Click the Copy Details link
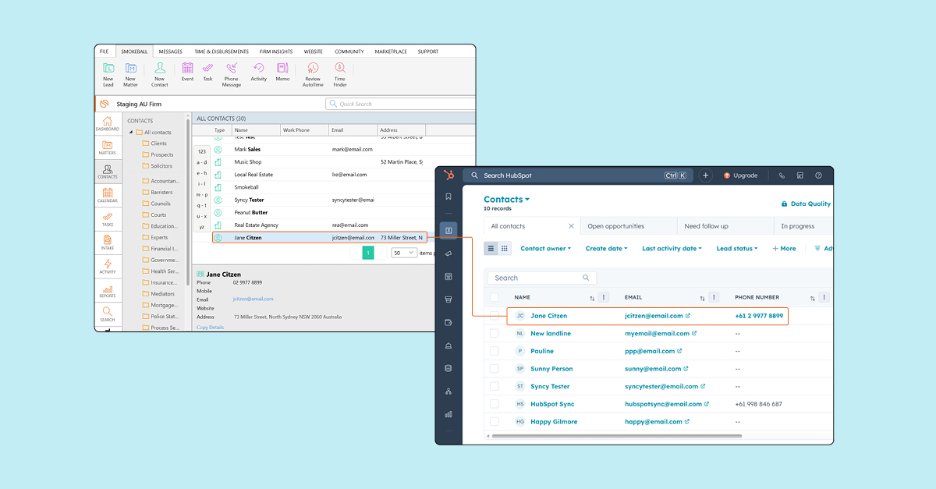 pyautogui.click(x=210, y=328)
